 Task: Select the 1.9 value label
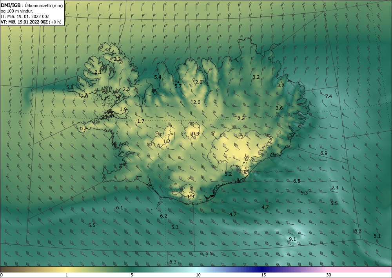click(x=123, y=109)
